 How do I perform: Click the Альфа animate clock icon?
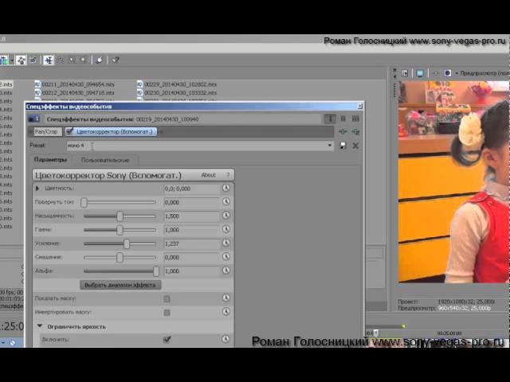coord(226,271)
